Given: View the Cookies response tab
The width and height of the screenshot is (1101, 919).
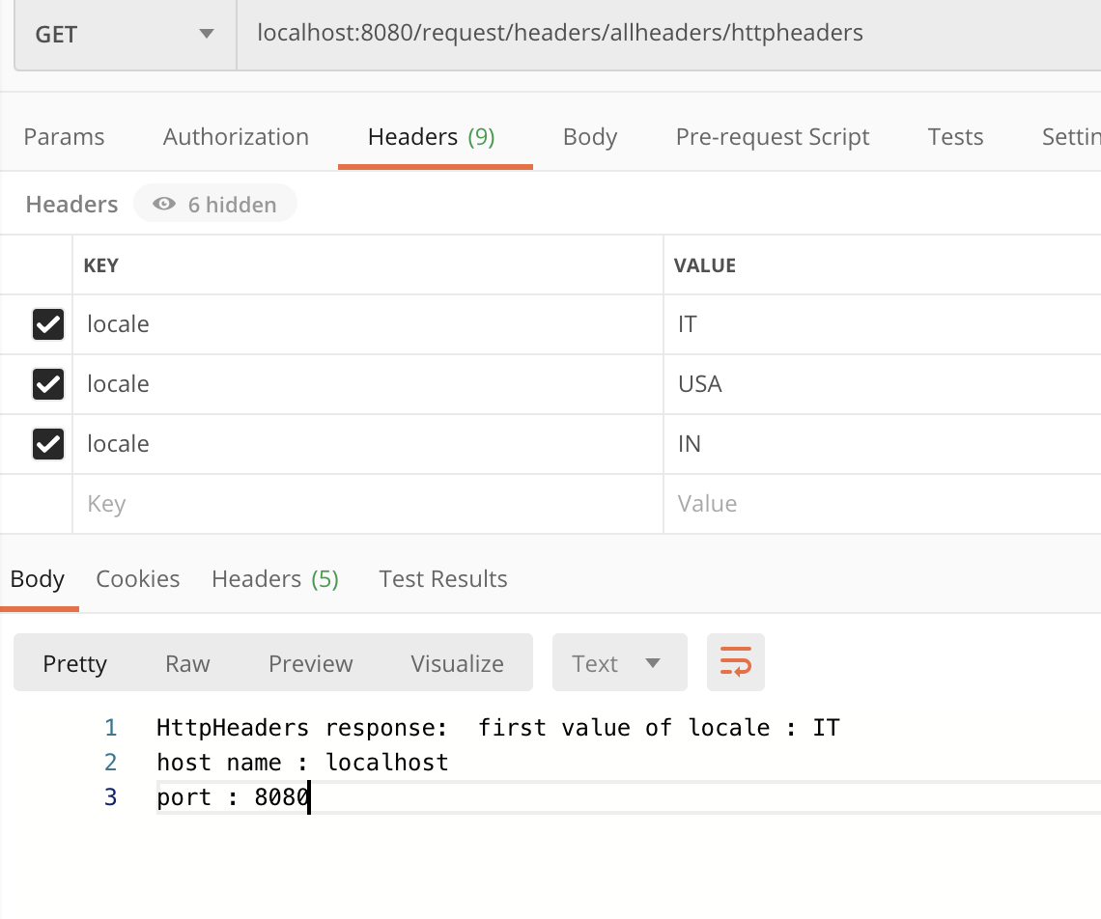Looking at the screenshot, I should coord(137,578).
